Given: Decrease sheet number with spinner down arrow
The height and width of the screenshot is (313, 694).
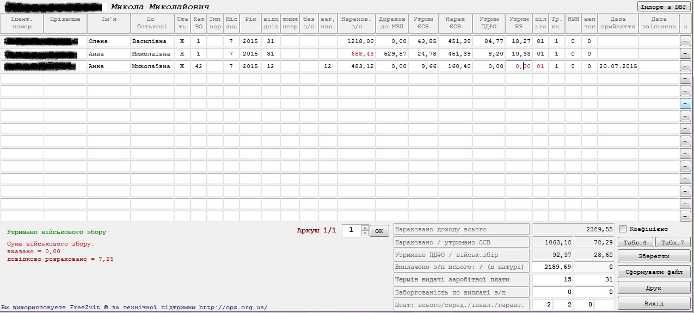Looking at the screenshot, I should pyautogui.click(x=365, y=234).
